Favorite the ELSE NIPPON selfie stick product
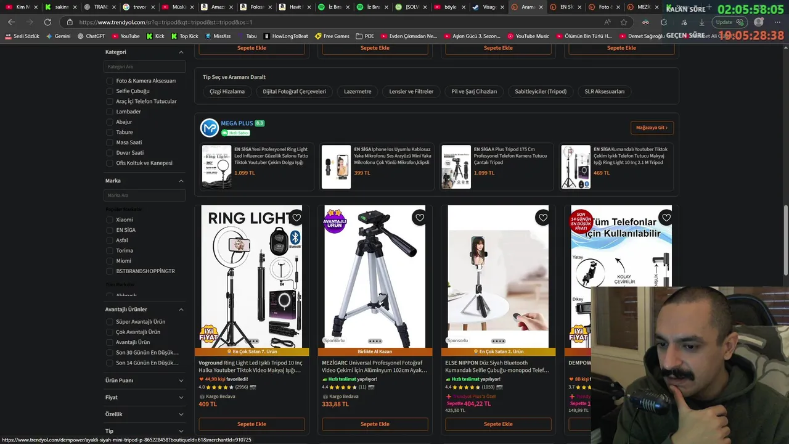The height and width of the screenshot is (444, 789). tap(543, 217)
